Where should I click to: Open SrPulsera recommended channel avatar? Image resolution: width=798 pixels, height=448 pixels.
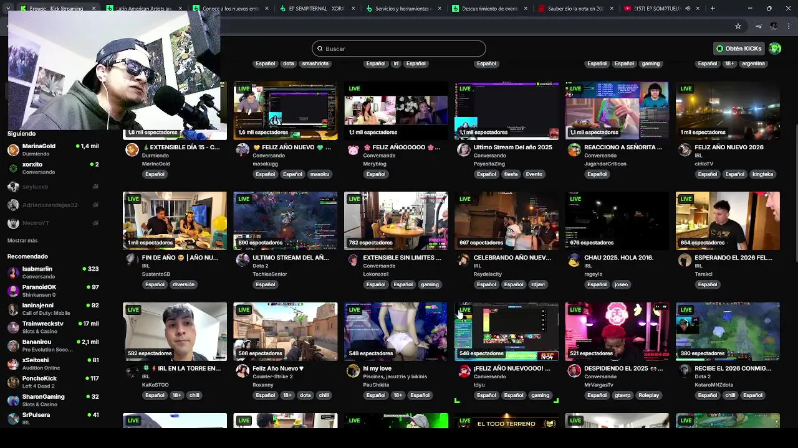(13, 418)
